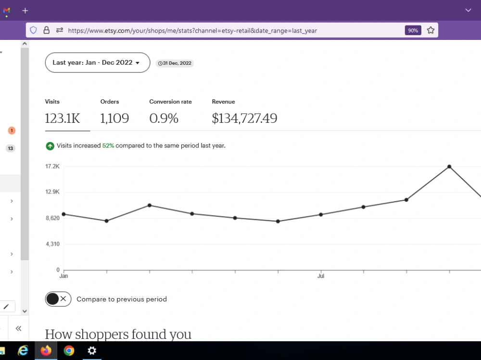Open the sidebar item with 13 badge
Viewport: 481px width, 360px height.
pyautogui.click(x=11, y=148)
